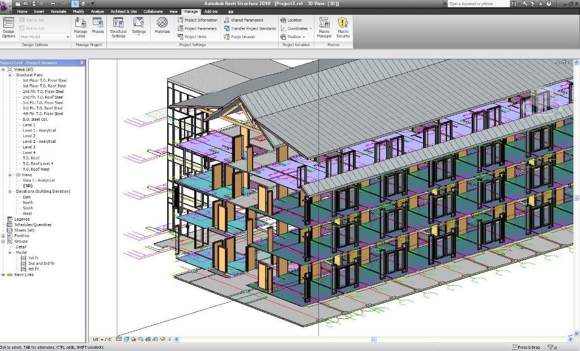Click the view scale 1/8" = 1'-0"
The image size is (580, 351).
point(102,339)
